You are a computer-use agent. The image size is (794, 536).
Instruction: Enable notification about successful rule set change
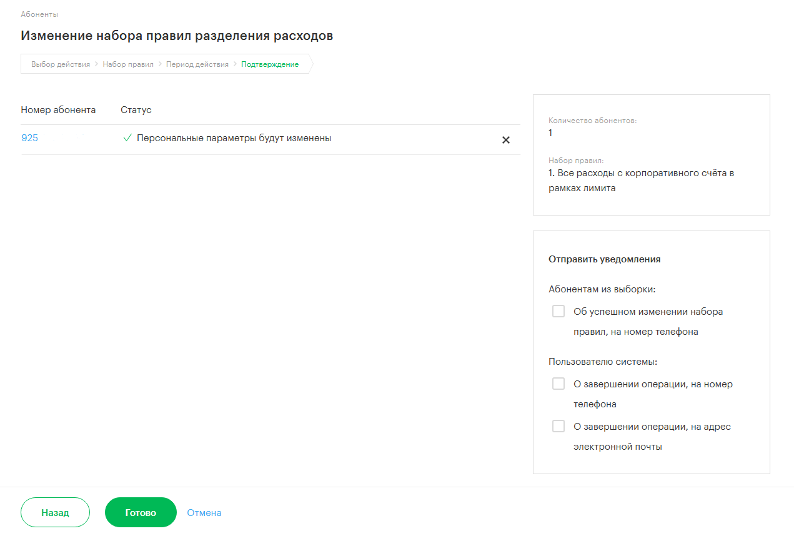558,311
